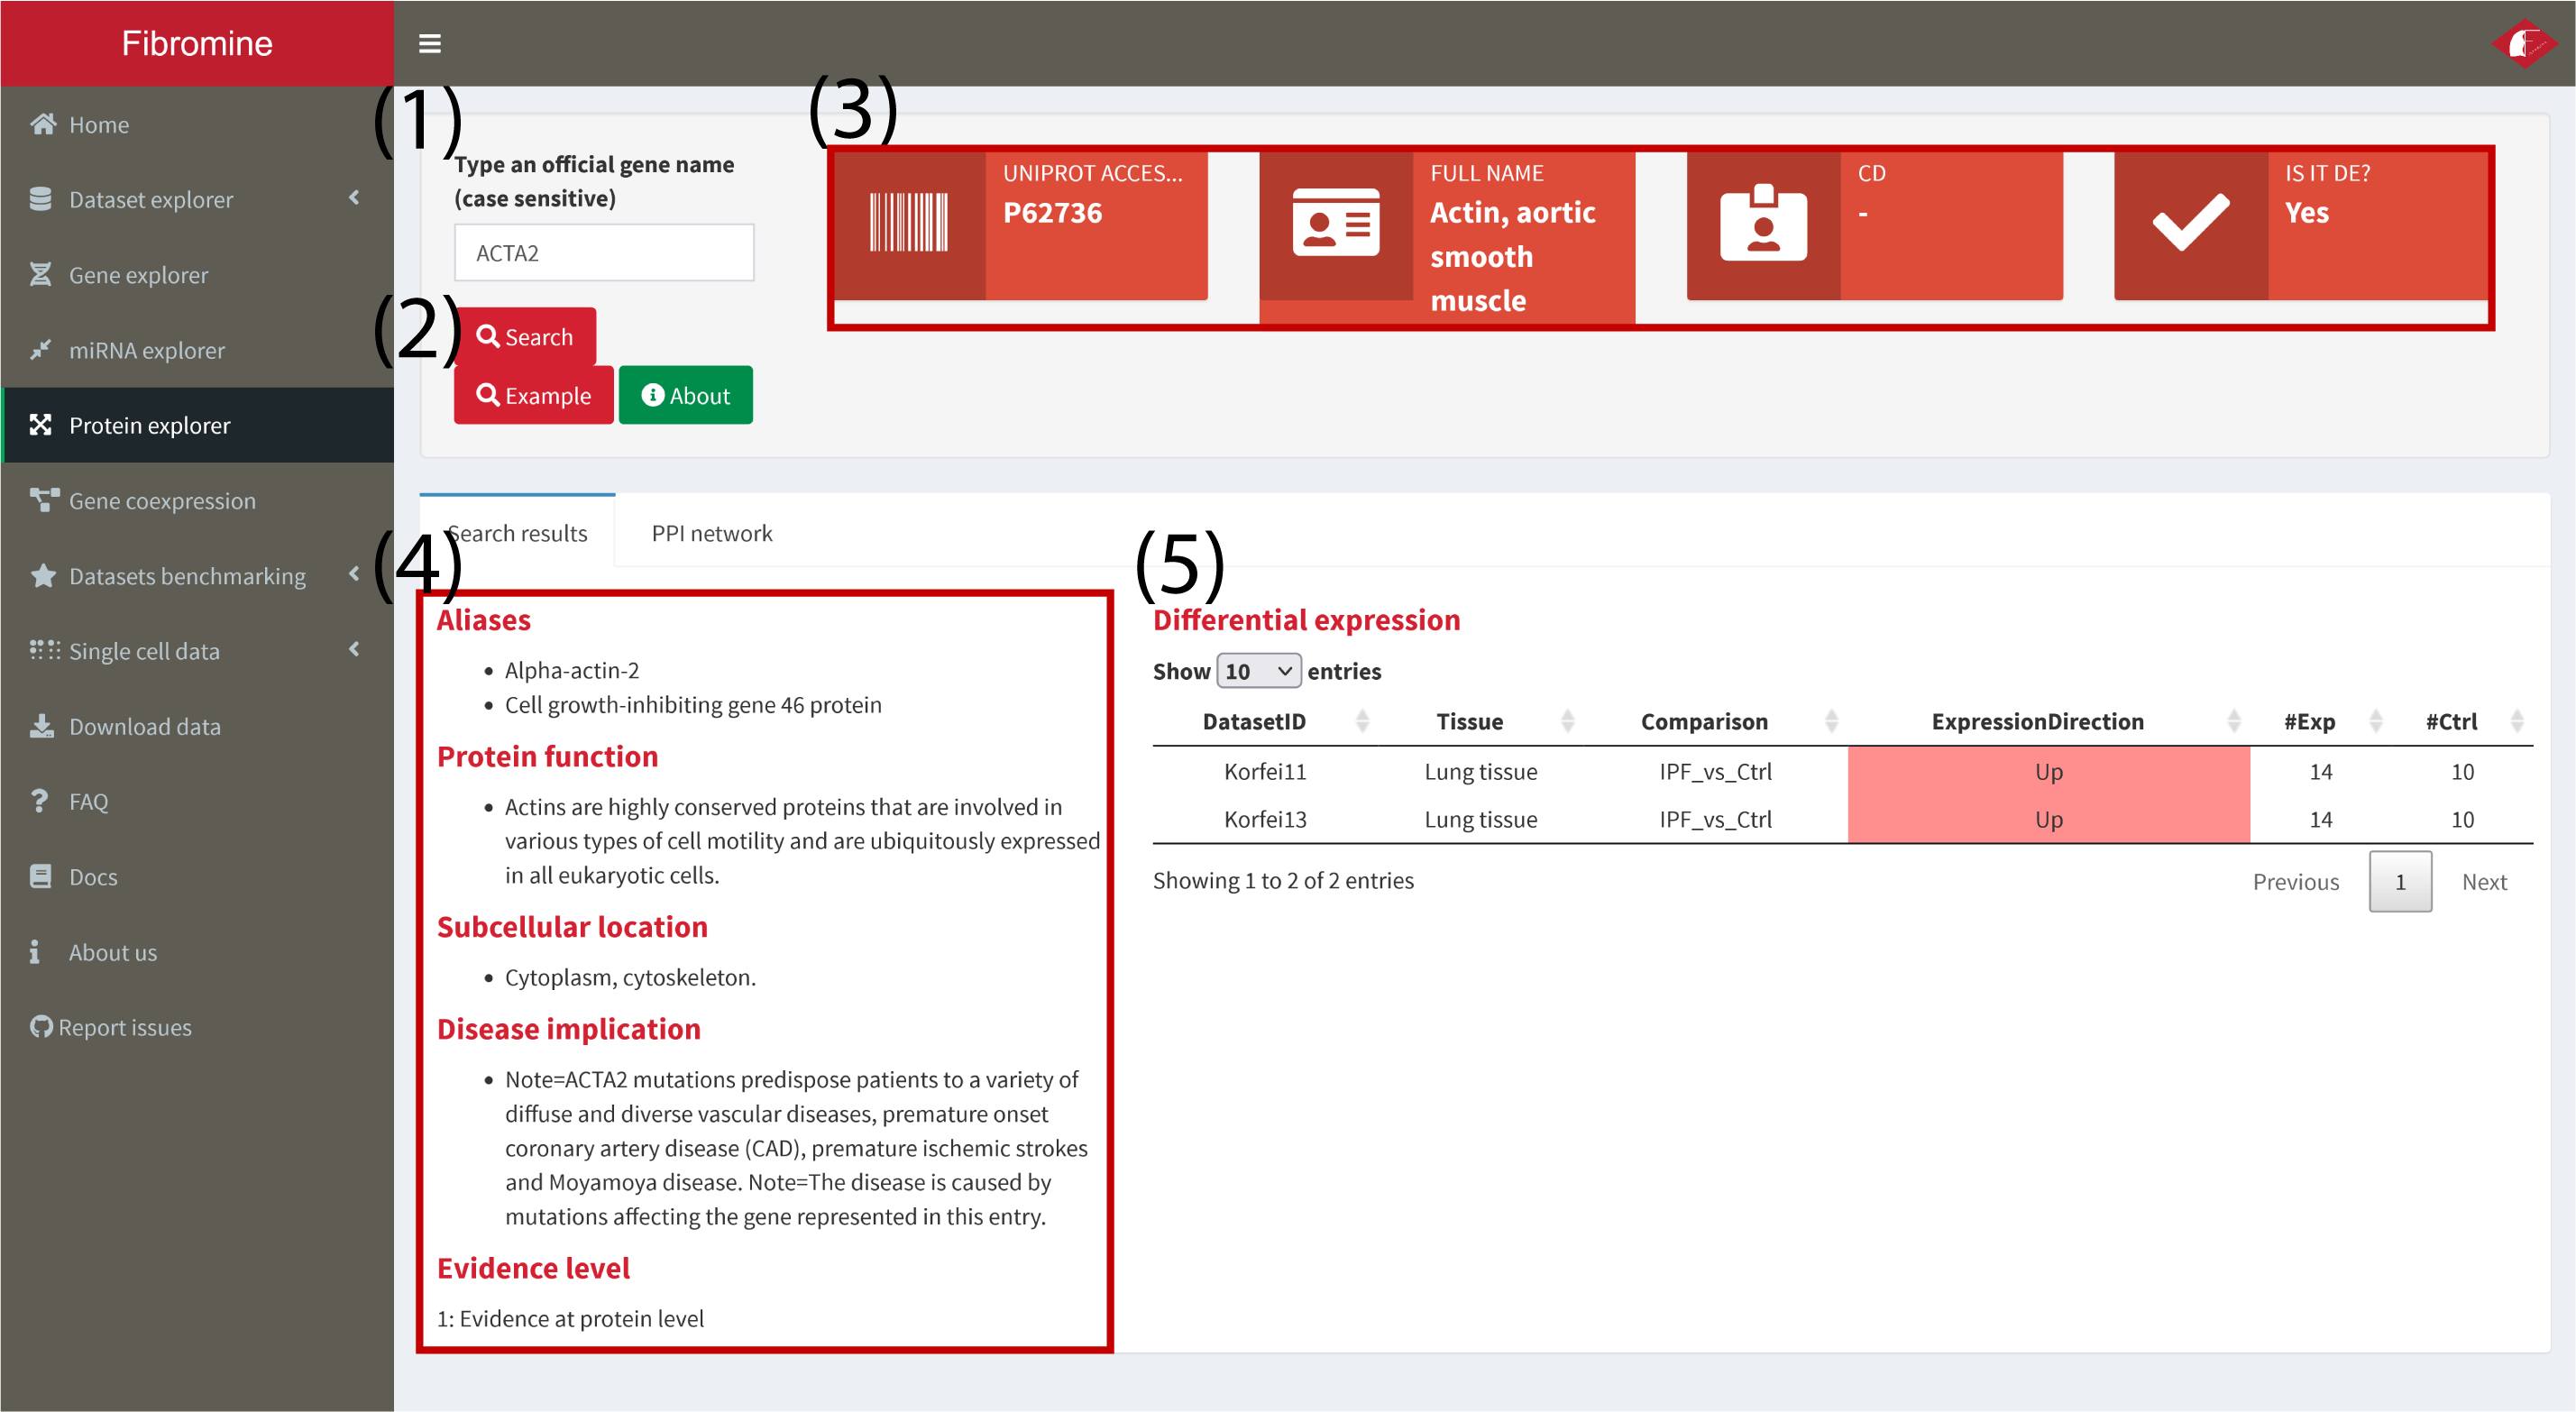Click the P62736 UniProt accession value
Screen dimensions: 2576x1412
click(x=1052, y=212)
